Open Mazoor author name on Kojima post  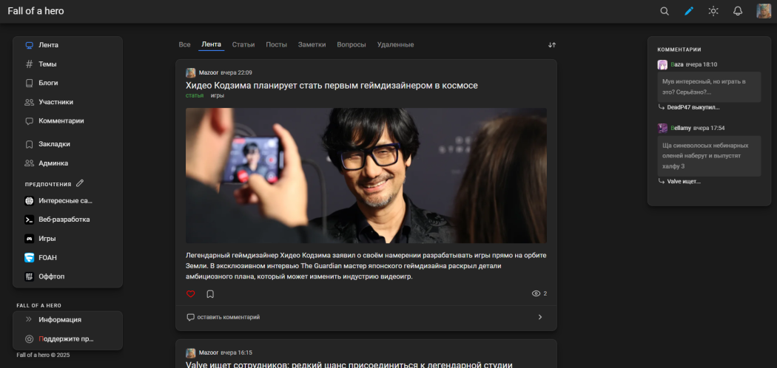tap(209, 72)
